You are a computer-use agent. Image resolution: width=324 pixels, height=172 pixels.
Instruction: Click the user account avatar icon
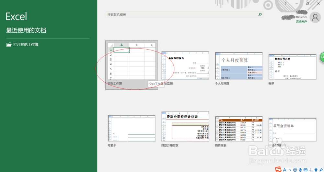(315, 17)
